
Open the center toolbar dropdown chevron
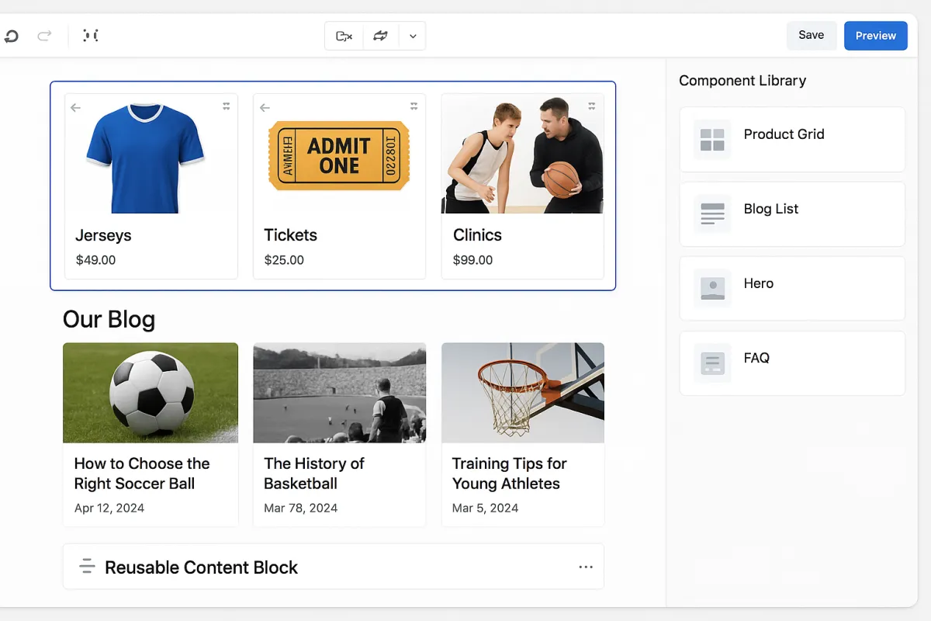[x=413, y=36]
